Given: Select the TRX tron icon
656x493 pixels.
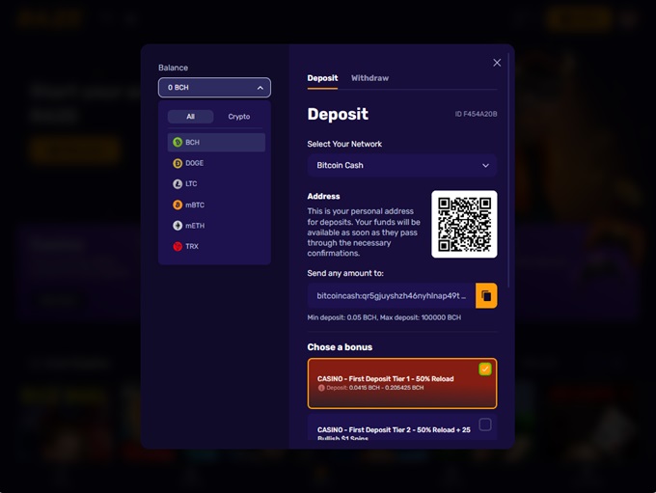Looking at the screenshot, I should click(x=178, y=246).
